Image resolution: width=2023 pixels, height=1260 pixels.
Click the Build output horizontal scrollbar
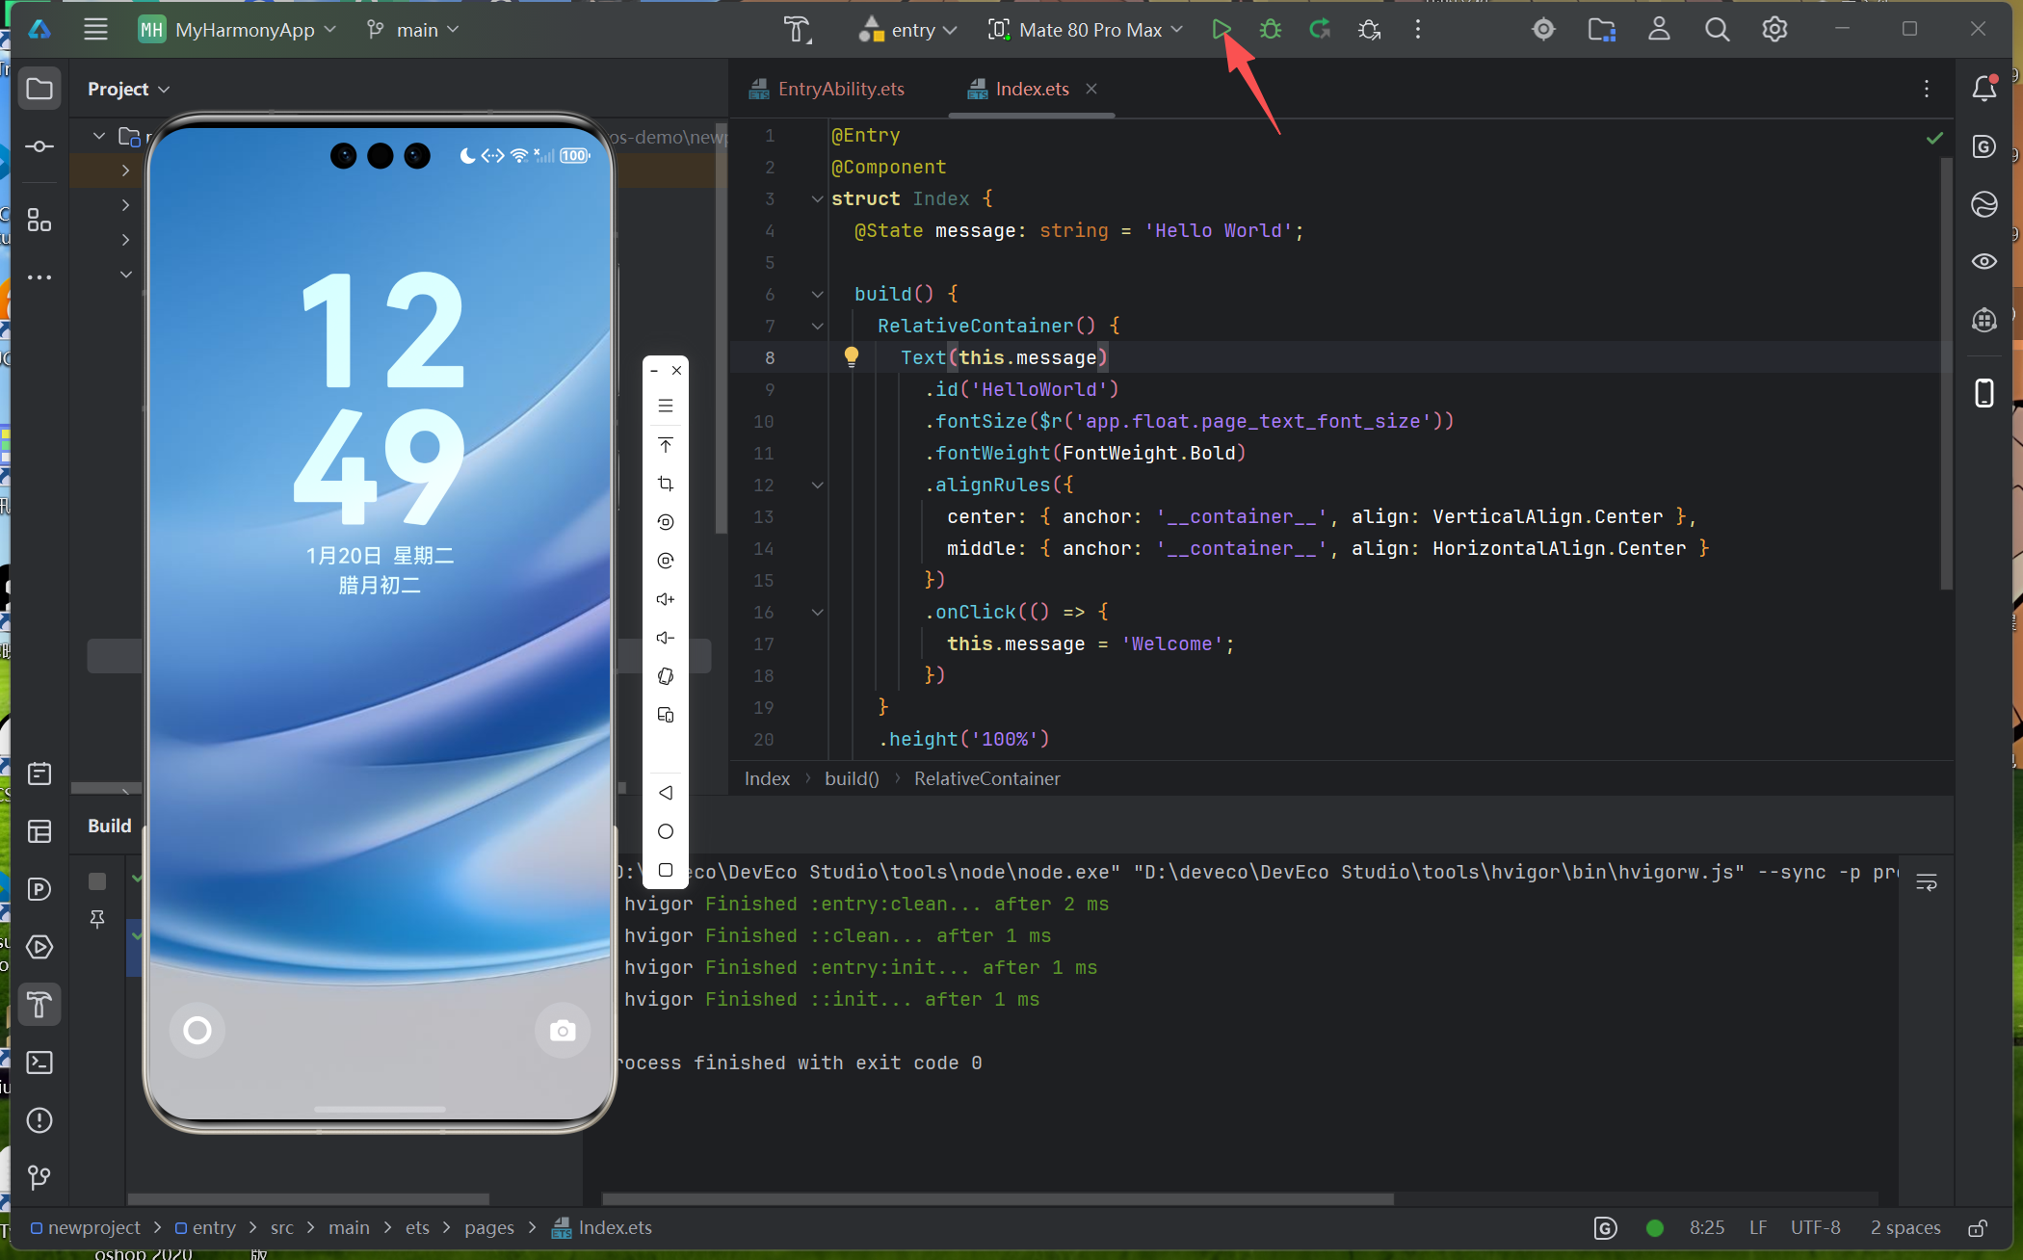point(997,1199)
